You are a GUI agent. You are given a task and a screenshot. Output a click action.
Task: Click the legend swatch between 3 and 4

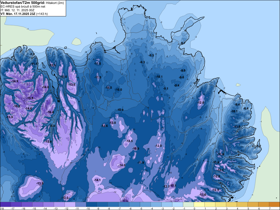tap(232, 204)
